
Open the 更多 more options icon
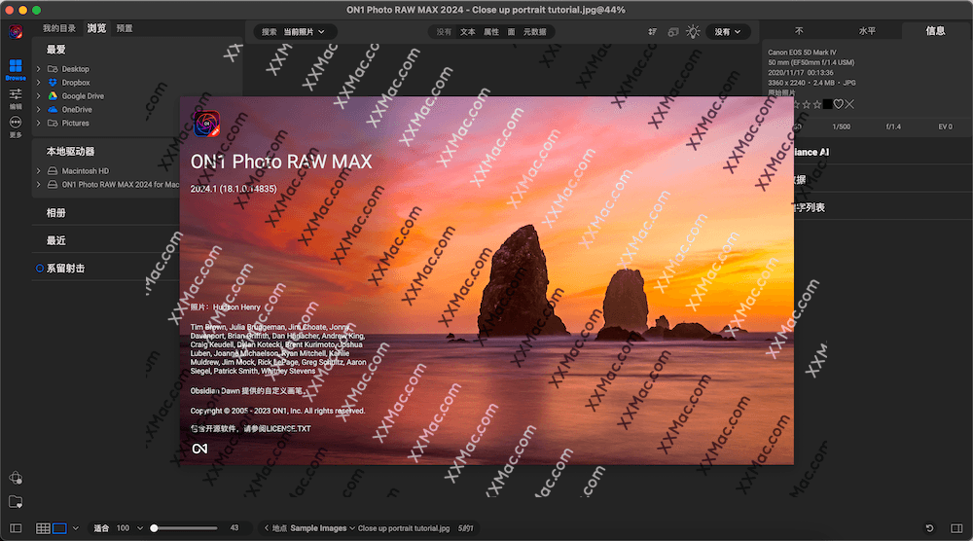pyautogui.click(x=16, y=123)
